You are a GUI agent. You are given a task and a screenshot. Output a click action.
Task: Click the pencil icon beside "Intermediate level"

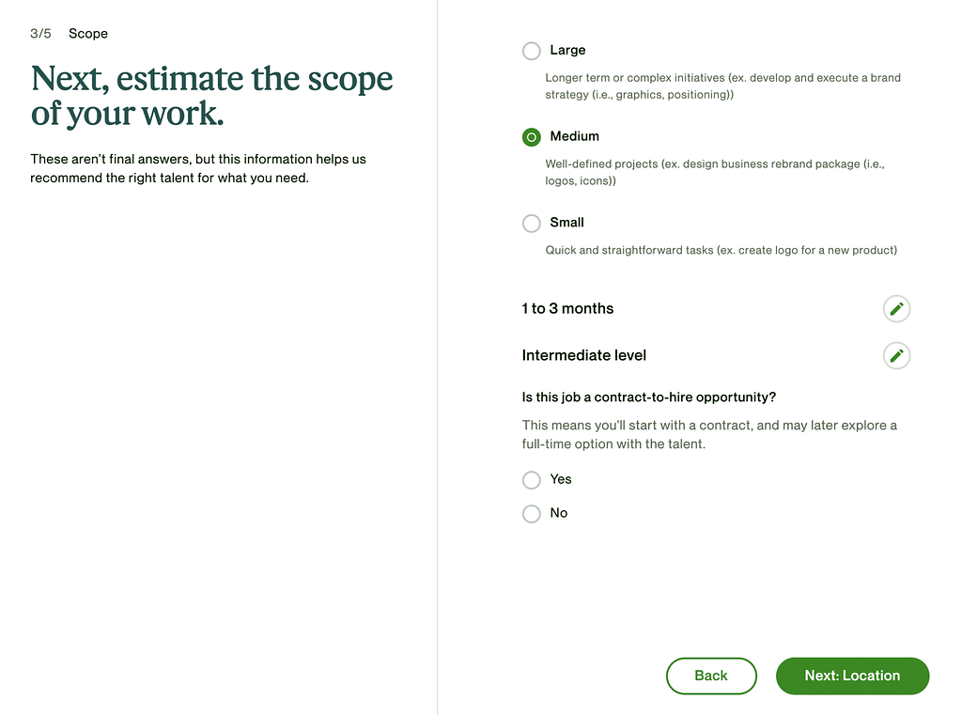[896, 355]
